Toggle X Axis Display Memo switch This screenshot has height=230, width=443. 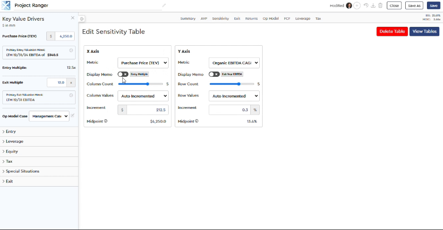(123, 74)
